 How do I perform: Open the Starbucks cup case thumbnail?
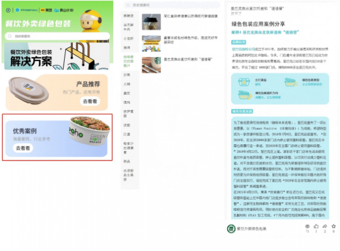(151, 65)
